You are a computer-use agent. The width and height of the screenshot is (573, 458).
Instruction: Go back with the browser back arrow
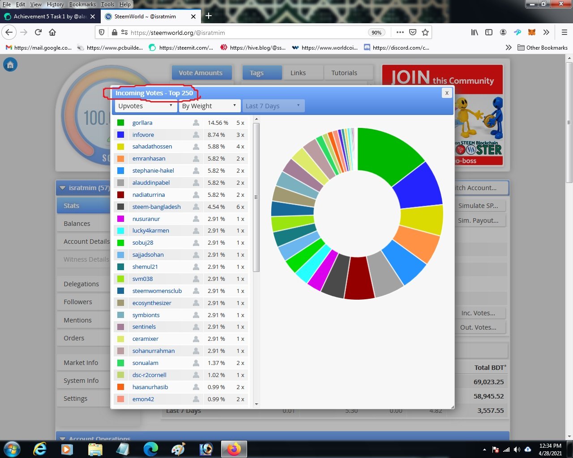pos(9,32)
